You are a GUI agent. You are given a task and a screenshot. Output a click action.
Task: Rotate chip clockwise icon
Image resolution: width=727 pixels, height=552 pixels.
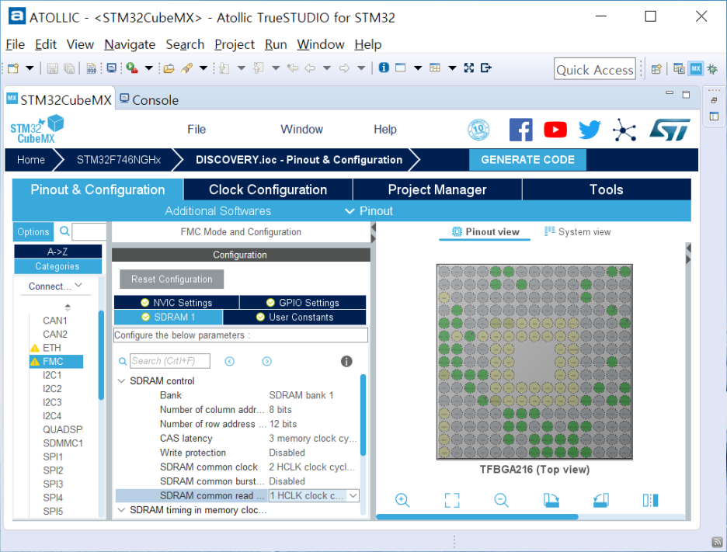(x=551, y=500)
